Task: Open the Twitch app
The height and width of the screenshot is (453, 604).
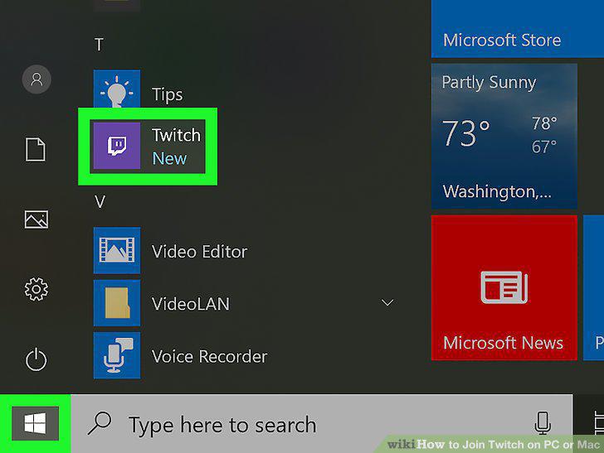Action: [x=148, y=146]
